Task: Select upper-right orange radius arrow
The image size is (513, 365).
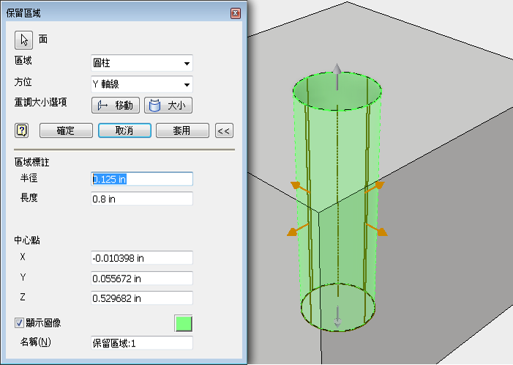Action: (375, 188)
